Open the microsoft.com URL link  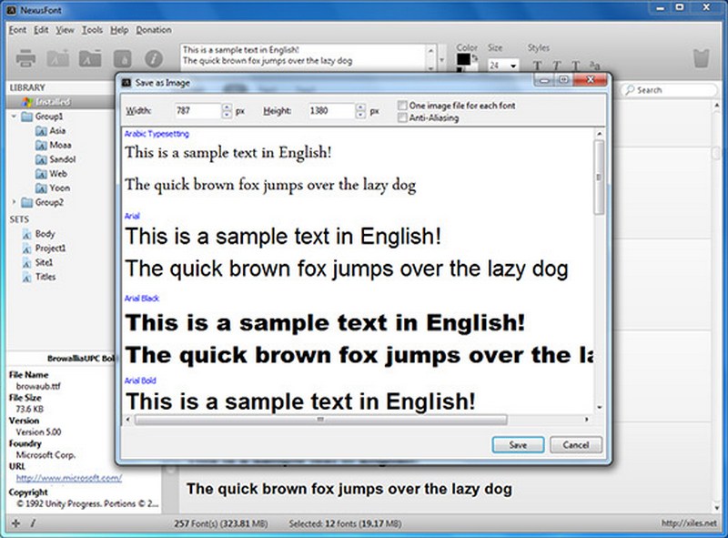tap(68, 477)
